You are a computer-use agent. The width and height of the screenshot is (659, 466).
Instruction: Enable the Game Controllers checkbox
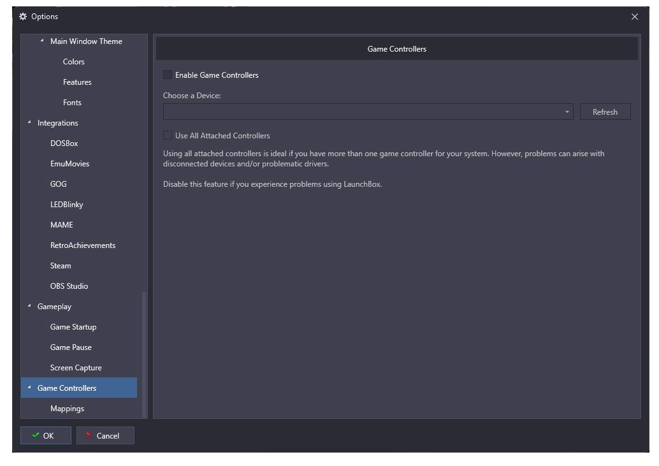168,75
